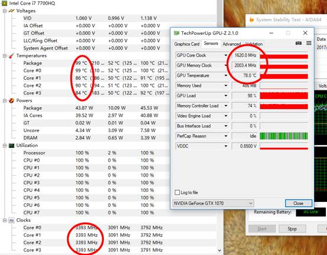Screen dimensions: 327x255
Task: Switch to the Graphics Card tab
Action: 187,44
